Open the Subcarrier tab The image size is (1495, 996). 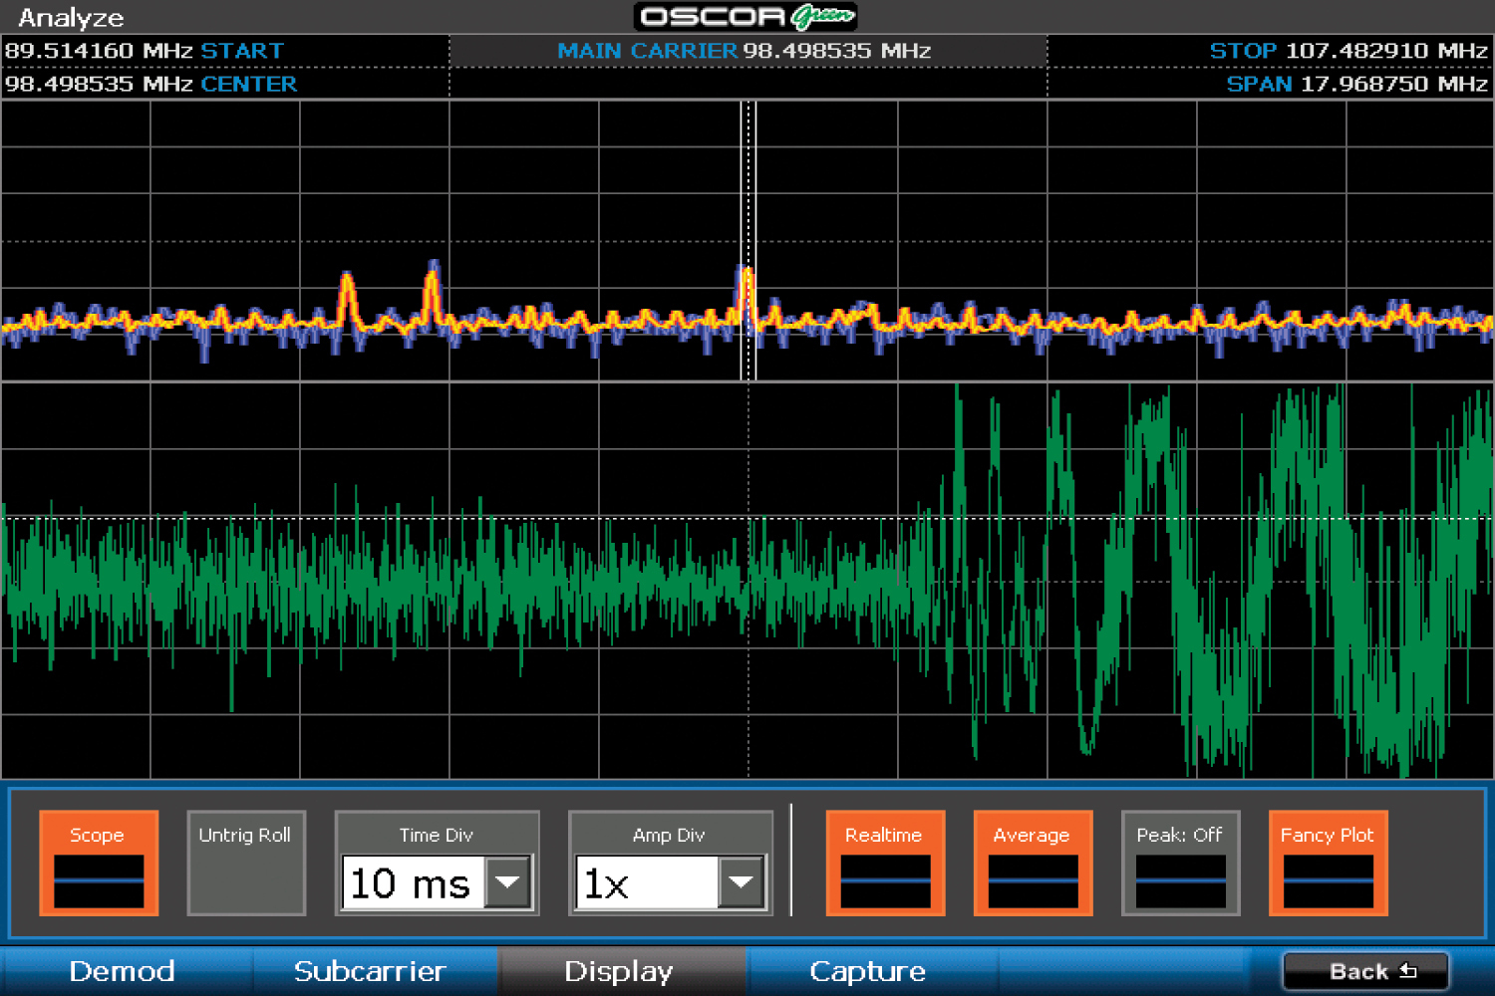370,971
